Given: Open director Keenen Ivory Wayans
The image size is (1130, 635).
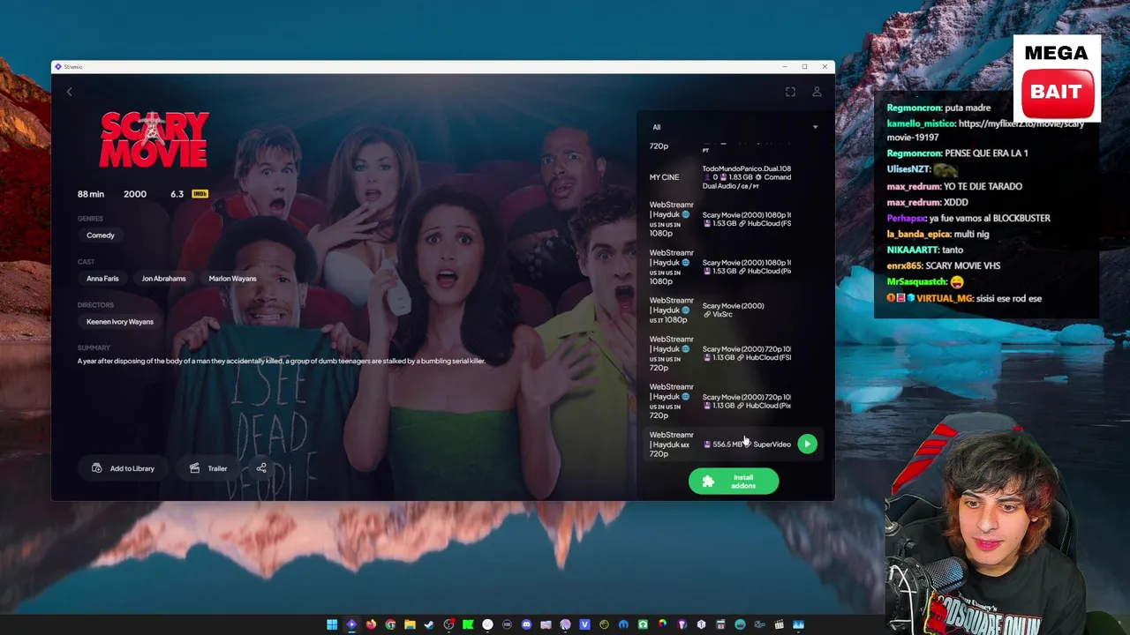Looking at the screenshot, I should (120, 322).
